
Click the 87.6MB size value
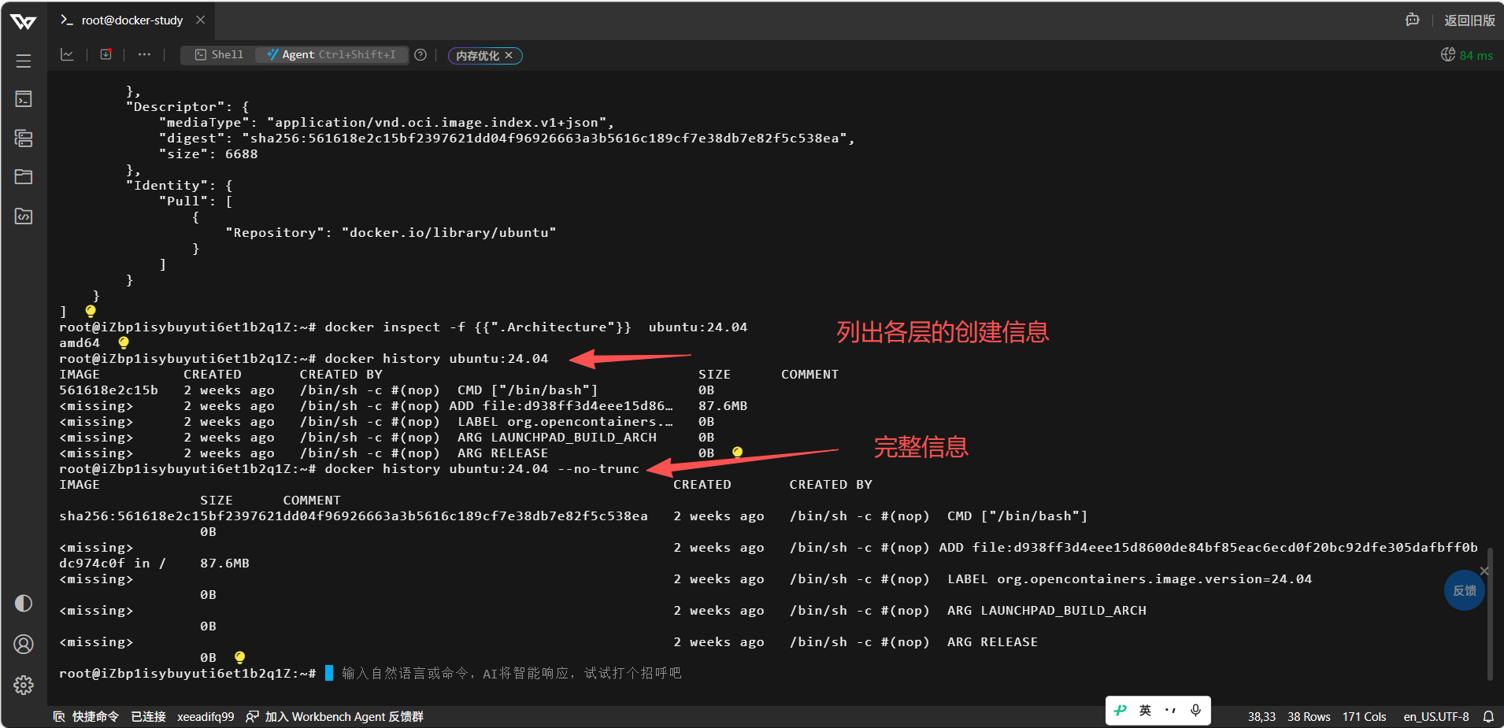click(x=723, y=406)
